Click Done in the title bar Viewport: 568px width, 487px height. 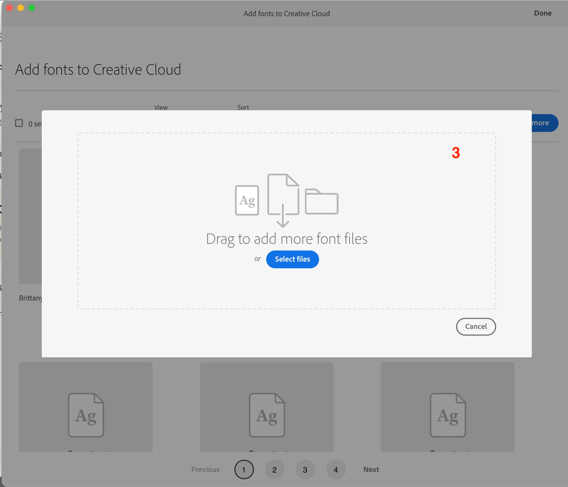click(x=543, y=13)
